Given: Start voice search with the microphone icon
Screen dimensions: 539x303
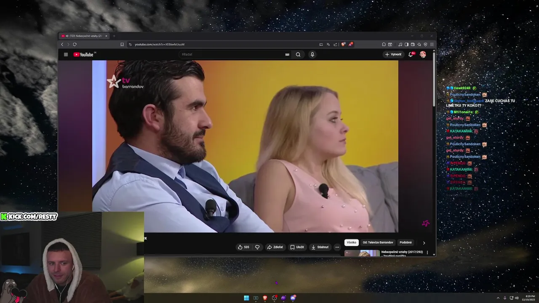Looking at the screenshot, I should click(x=312, y=54).
